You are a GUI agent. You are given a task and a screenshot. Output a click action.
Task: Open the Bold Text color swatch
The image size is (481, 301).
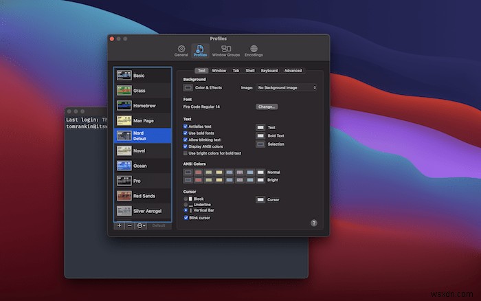pos(260,136)
